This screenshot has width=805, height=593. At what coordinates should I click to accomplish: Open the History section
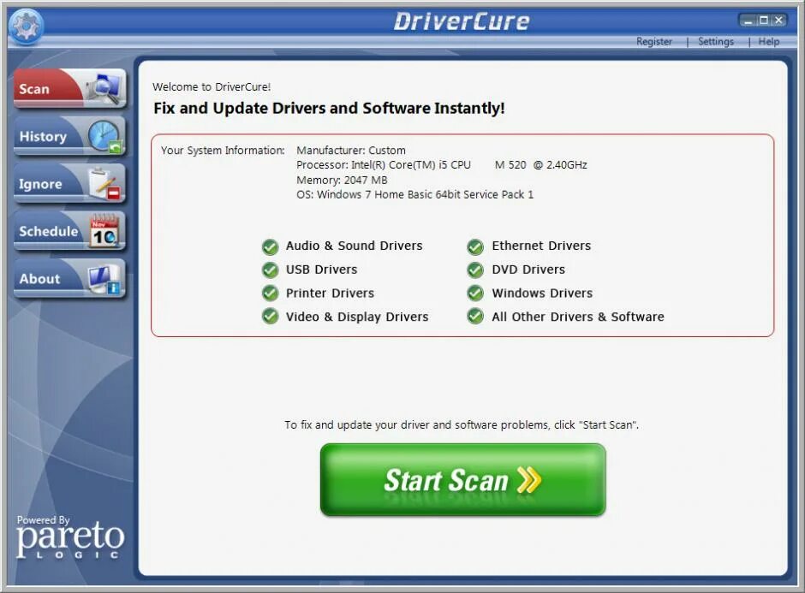click(x=70, y=136)
